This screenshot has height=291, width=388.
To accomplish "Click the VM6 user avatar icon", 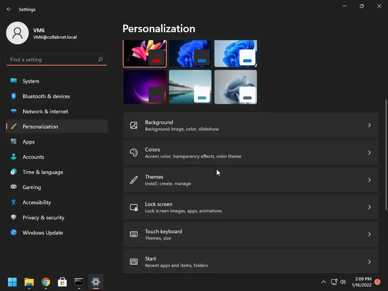I will (x=17, y=33).
